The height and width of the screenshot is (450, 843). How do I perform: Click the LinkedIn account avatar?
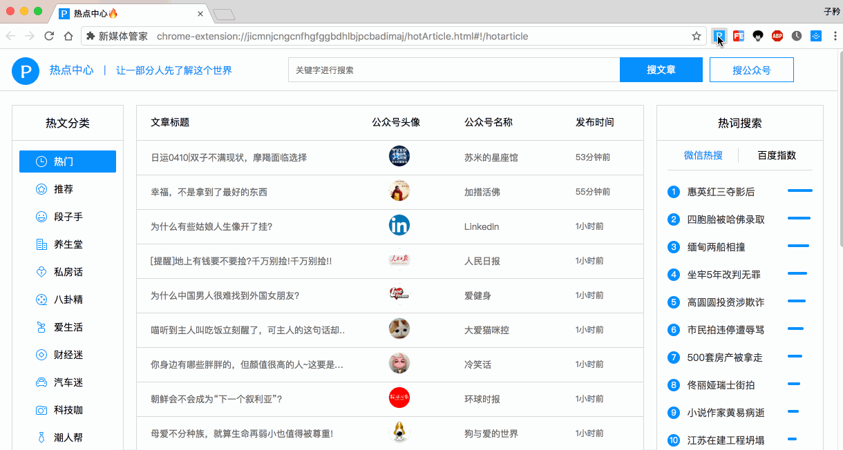pos(399,225)
